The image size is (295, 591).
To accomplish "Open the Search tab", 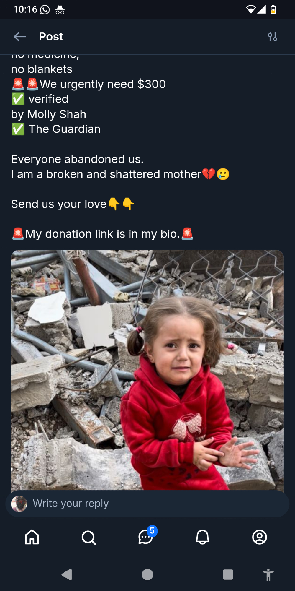I will coord(88,538).
